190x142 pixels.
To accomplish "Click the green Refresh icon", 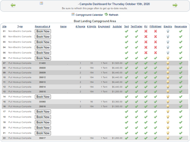I will tap(106, 15).
